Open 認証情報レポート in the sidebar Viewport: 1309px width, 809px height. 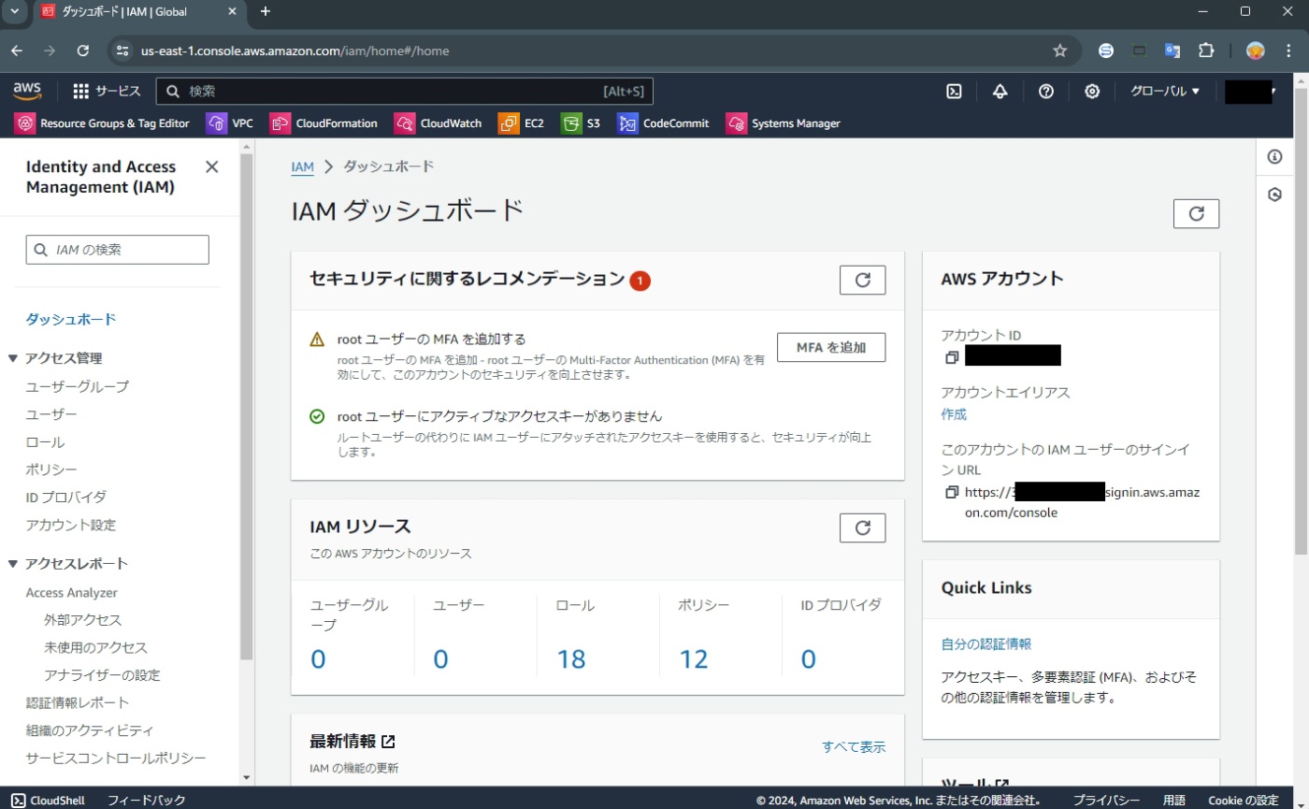click(78, 702)
